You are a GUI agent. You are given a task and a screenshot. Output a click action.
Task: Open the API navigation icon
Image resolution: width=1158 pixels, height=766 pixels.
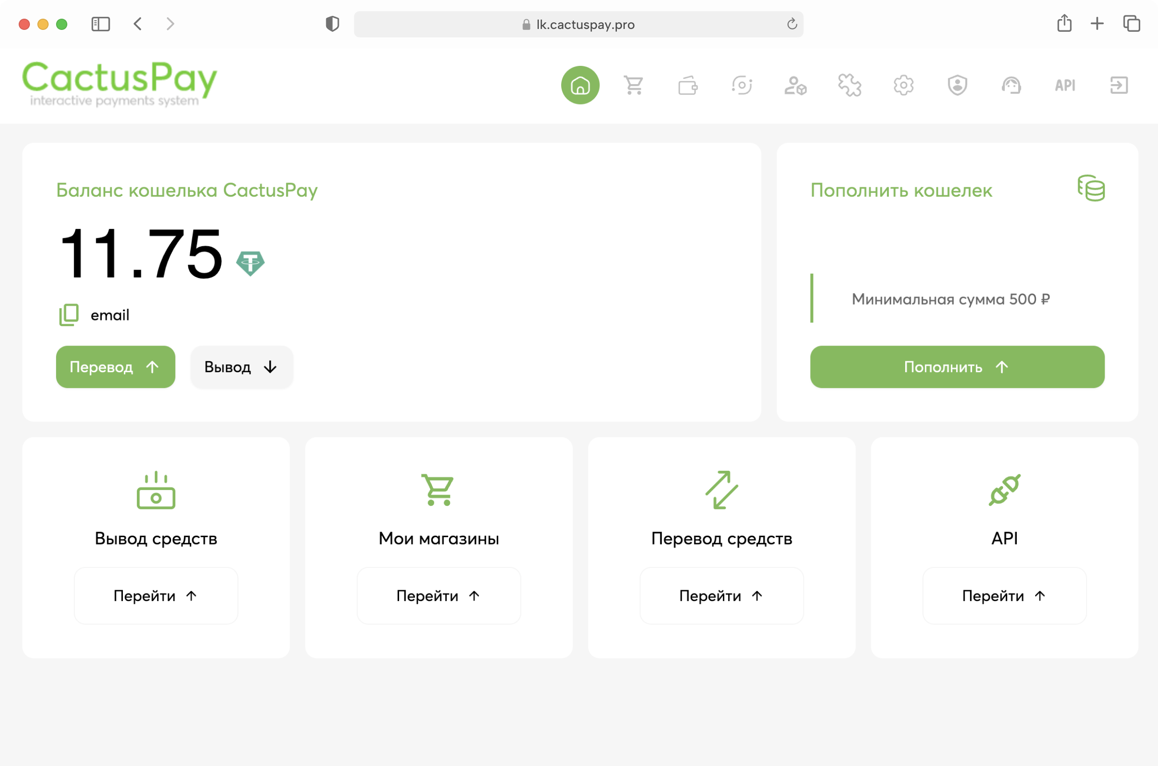point(1065,85)
